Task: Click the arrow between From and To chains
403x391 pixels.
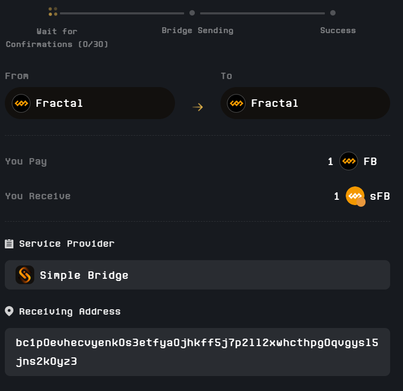Action: [197, 107]
